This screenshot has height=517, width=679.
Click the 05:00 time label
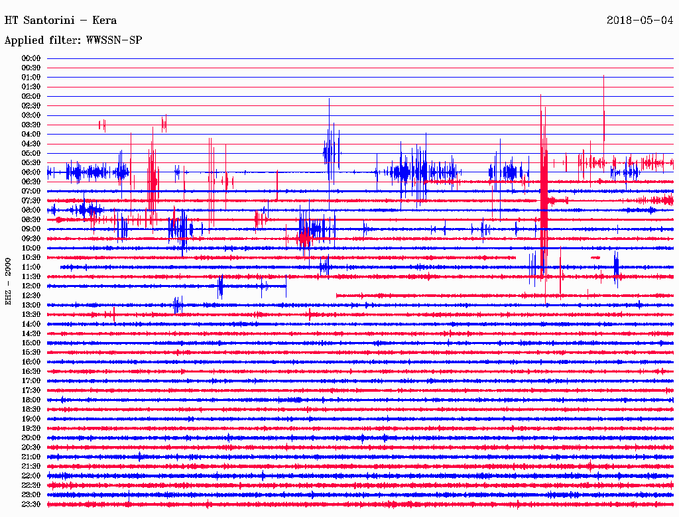[x=31, y=153]
